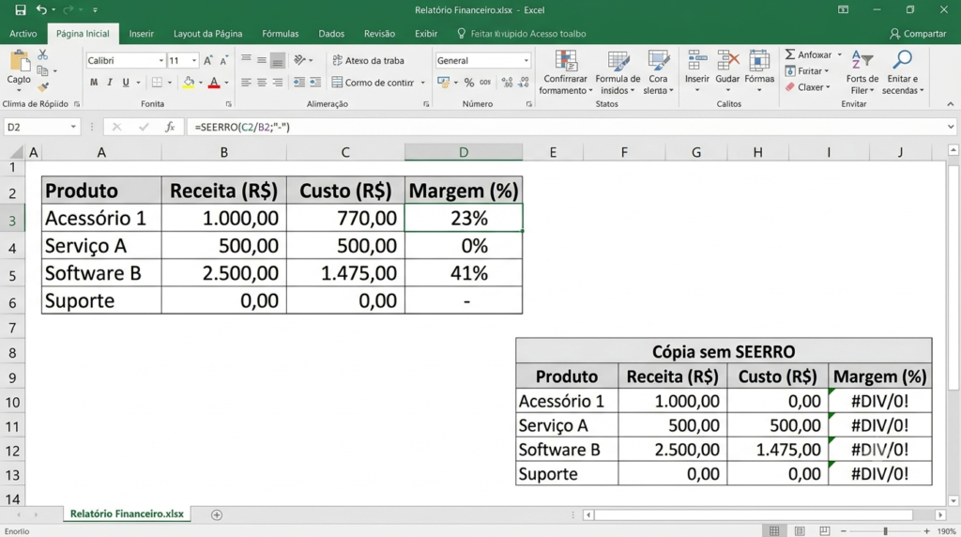Viewport: 961px width, 537px height.
Task: Toggle bottom vertical alignment
Action: [278, 60]
